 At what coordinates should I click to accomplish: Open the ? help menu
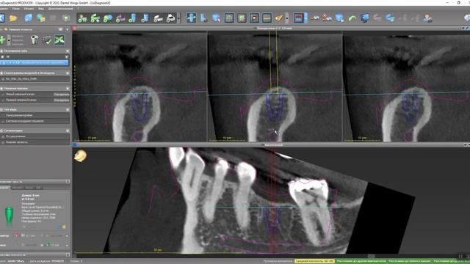pyautogui.click(x=79, y=8)
